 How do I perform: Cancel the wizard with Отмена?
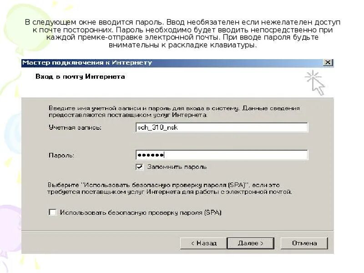304,243
